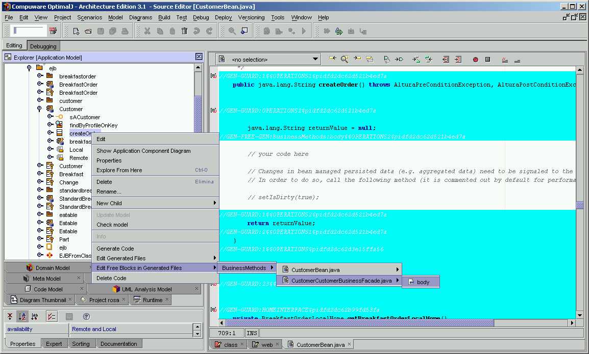Select the body submenu item
Image resolution: width=589 pixels, height=354 pixels.
click(x=421, y=282)
